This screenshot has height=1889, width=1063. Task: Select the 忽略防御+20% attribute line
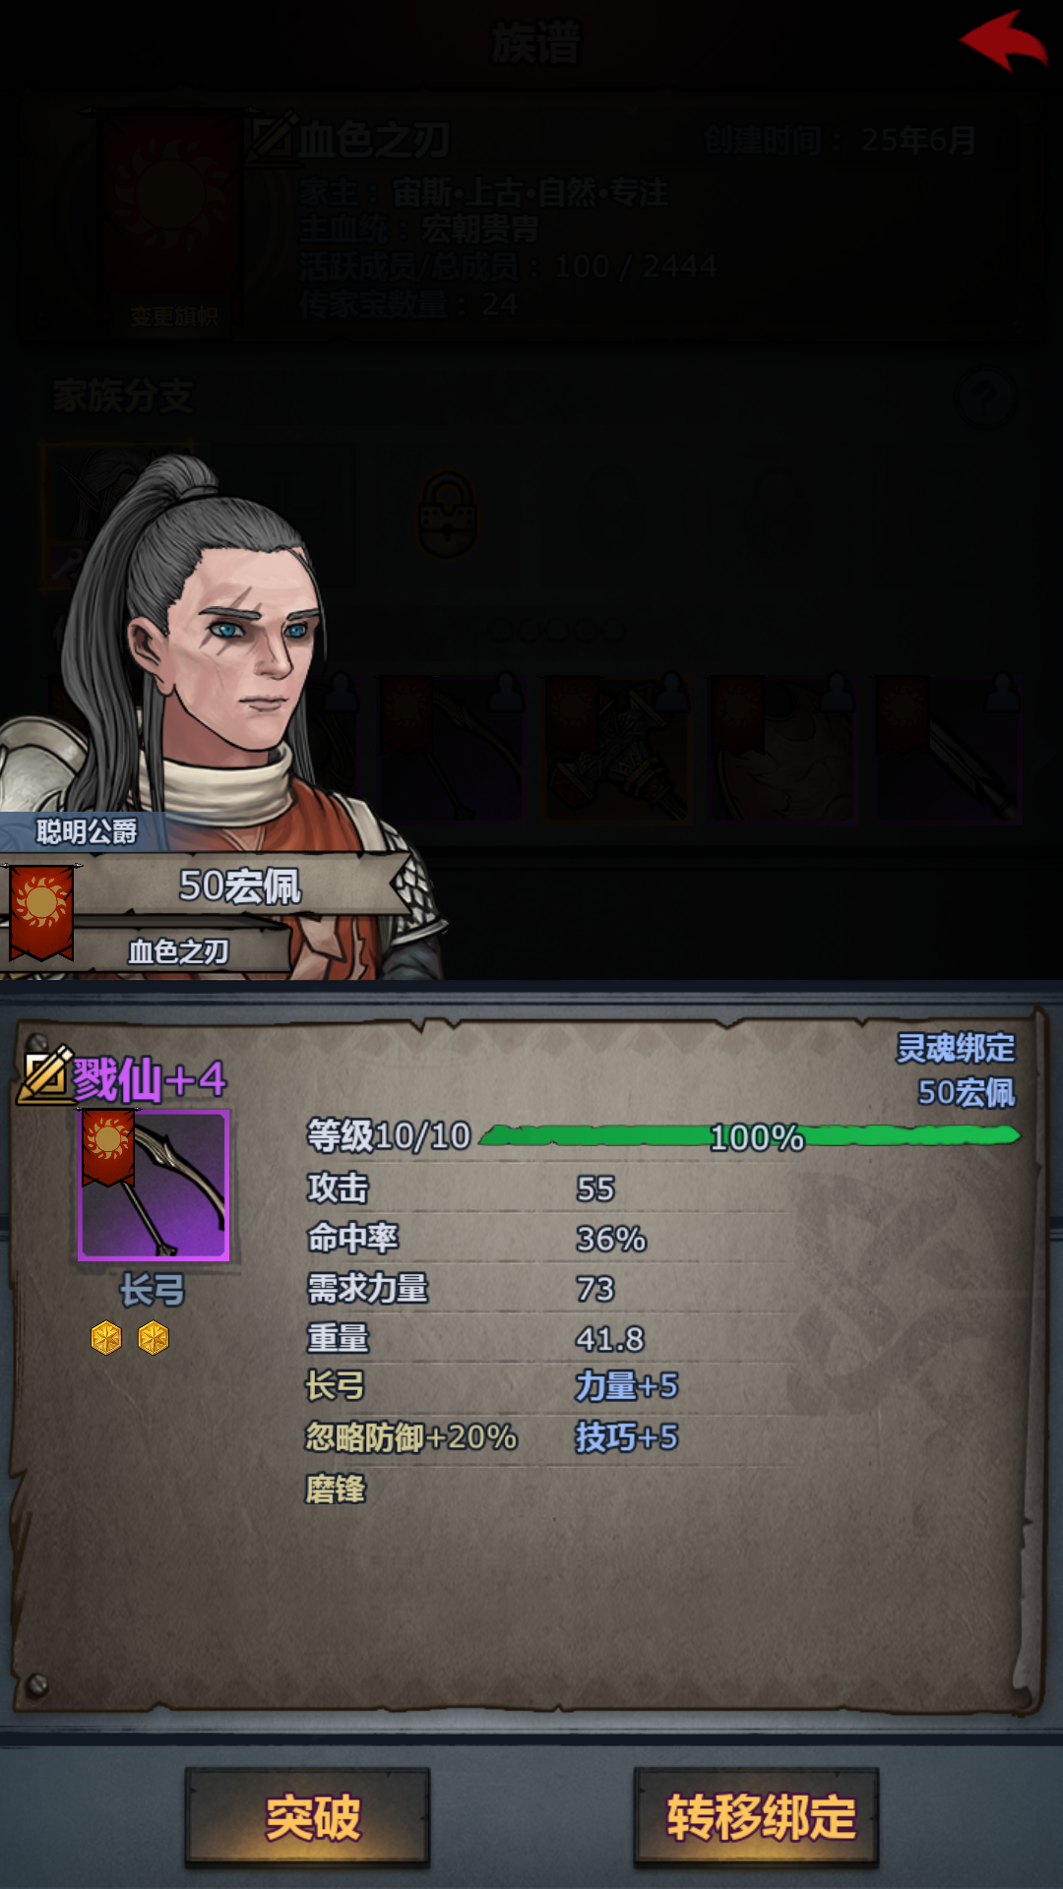click(x=411, y=1437)
